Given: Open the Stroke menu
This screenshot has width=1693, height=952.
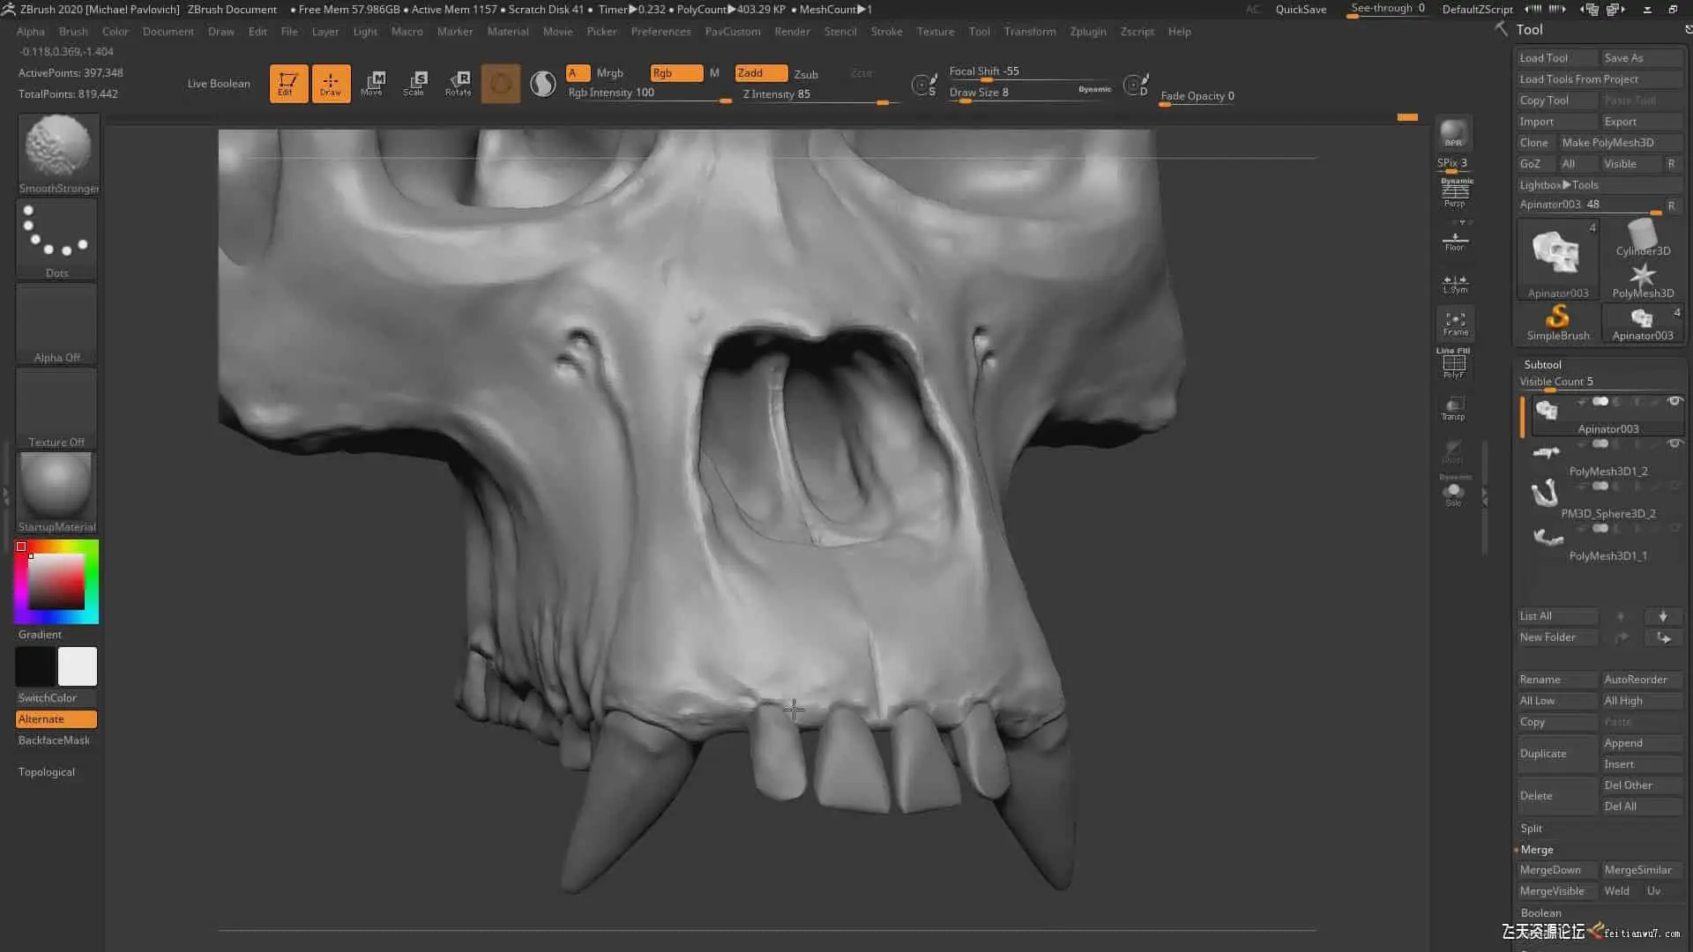Looking at the screenshot, I should click(x=886, y=32).
